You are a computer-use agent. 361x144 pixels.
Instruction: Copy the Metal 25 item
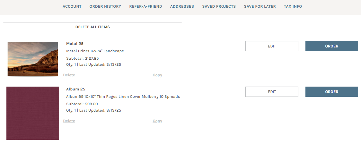[x=157, y=75]
